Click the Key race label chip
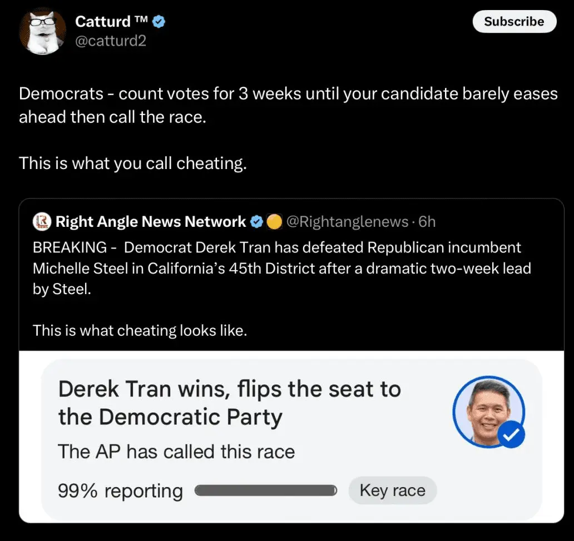Screen dimensions: 574x541 [x=392, y=490]
